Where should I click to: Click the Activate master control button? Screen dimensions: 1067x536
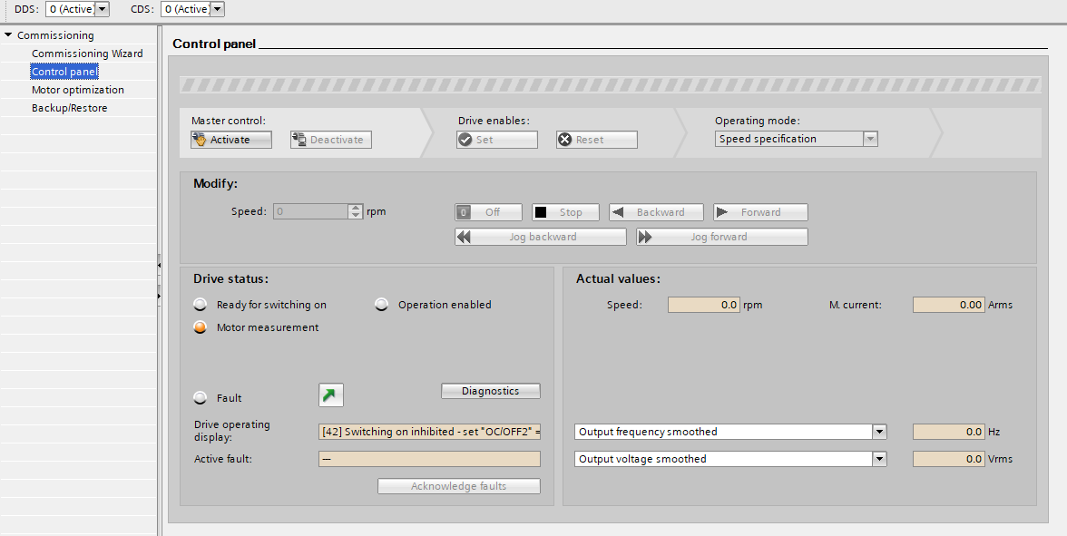(x=231, y=140)
